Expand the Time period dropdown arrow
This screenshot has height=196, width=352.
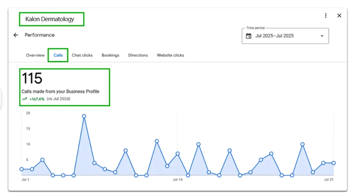coord(322,36)
